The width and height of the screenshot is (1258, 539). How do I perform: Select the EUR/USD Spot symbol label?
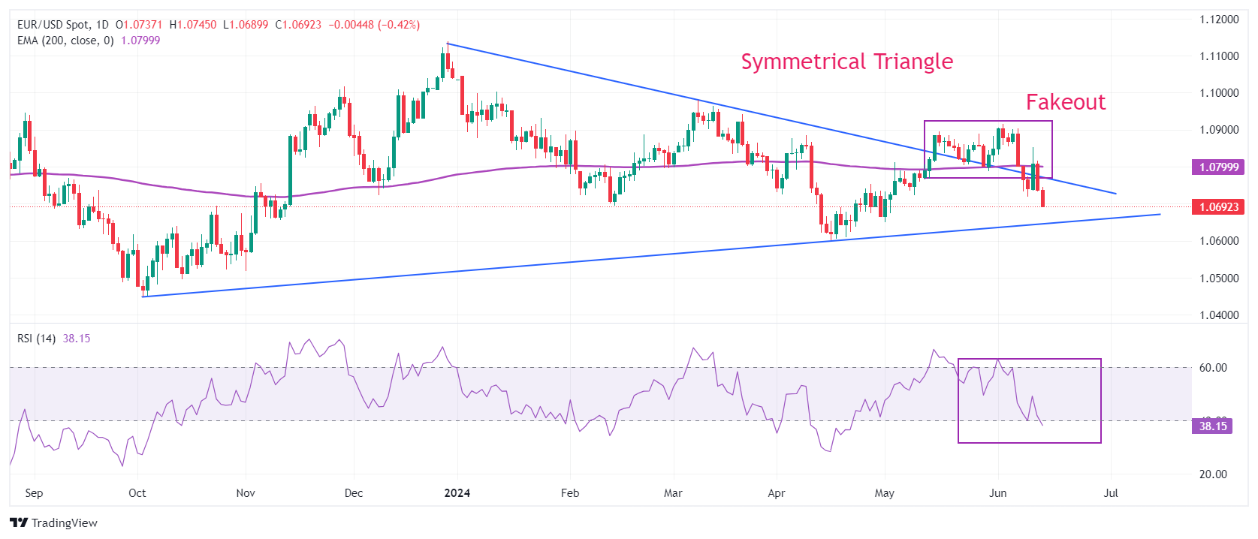click(53, 25)
